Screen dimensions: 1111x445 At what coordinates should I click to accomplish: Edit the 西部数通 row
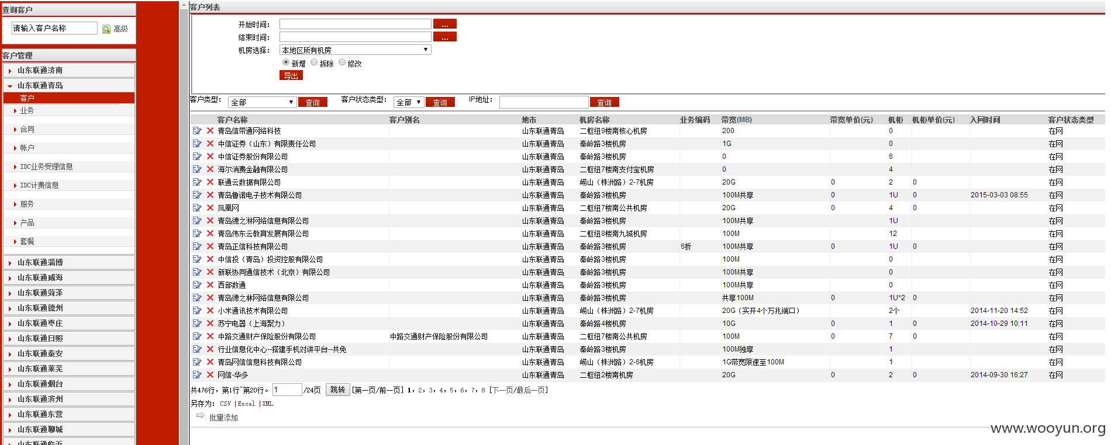[197, 285]
